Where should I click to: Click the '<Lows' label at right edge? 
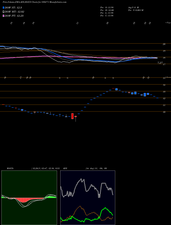coord(168,77)
